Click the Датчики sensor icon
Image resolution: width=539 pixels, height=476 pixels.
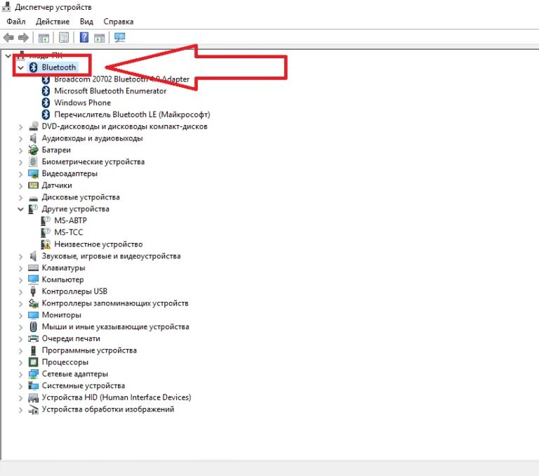(x=34, y=185)
